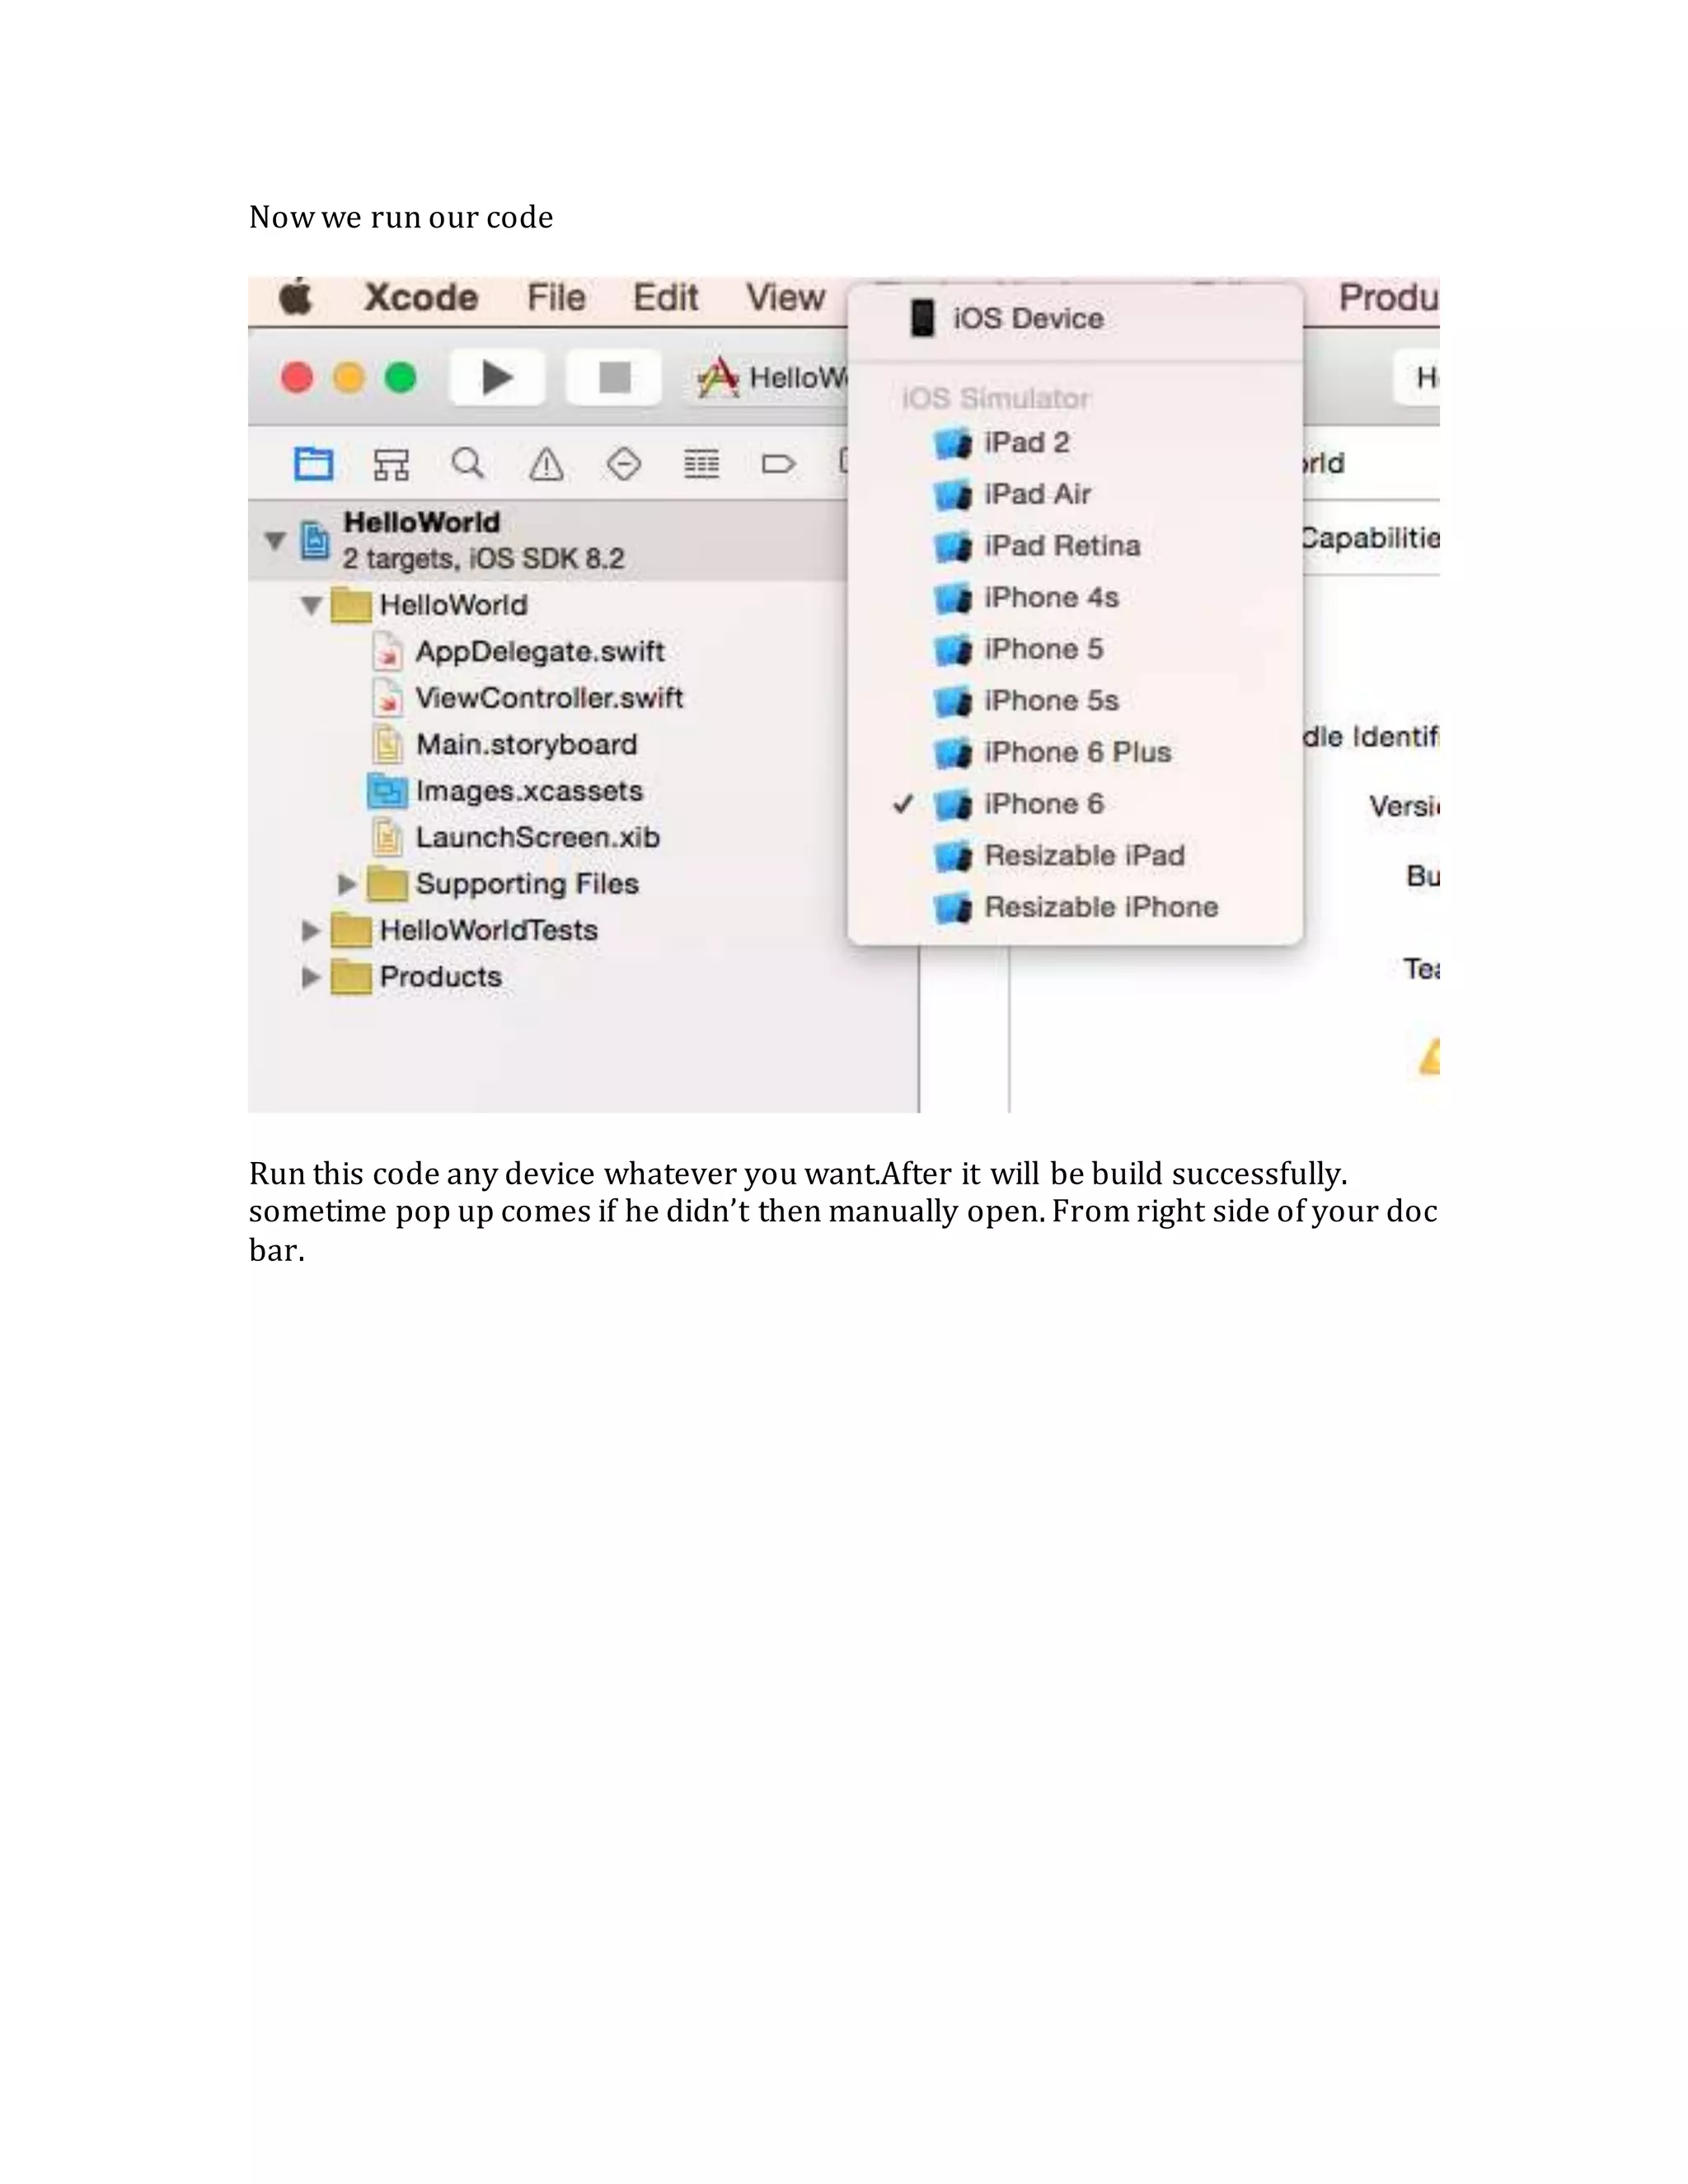Open the Xcode menu

[x=421, y=298]
